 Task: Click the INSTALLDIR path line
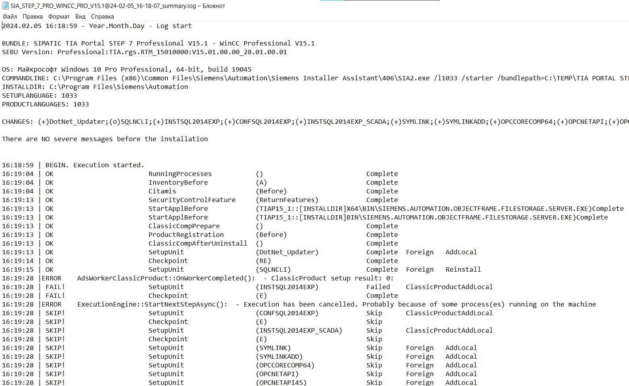pos(95,87)
